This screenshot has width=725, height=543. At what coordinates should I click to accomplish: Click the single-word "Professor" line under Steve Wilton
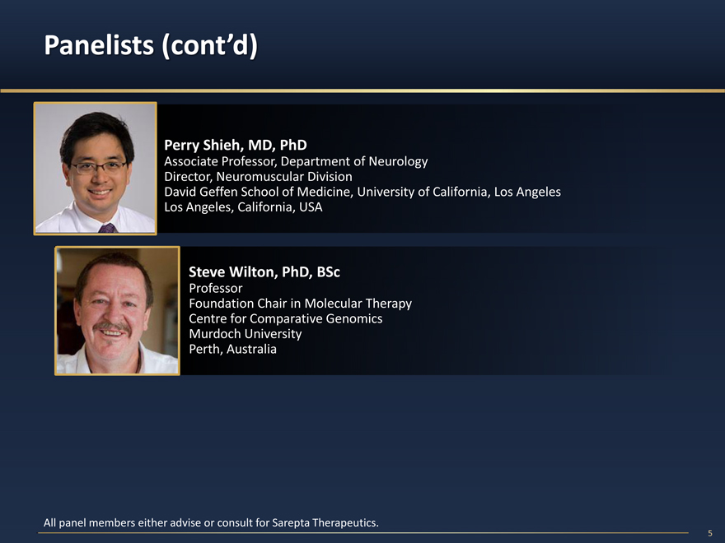click(x=216, y=288)
